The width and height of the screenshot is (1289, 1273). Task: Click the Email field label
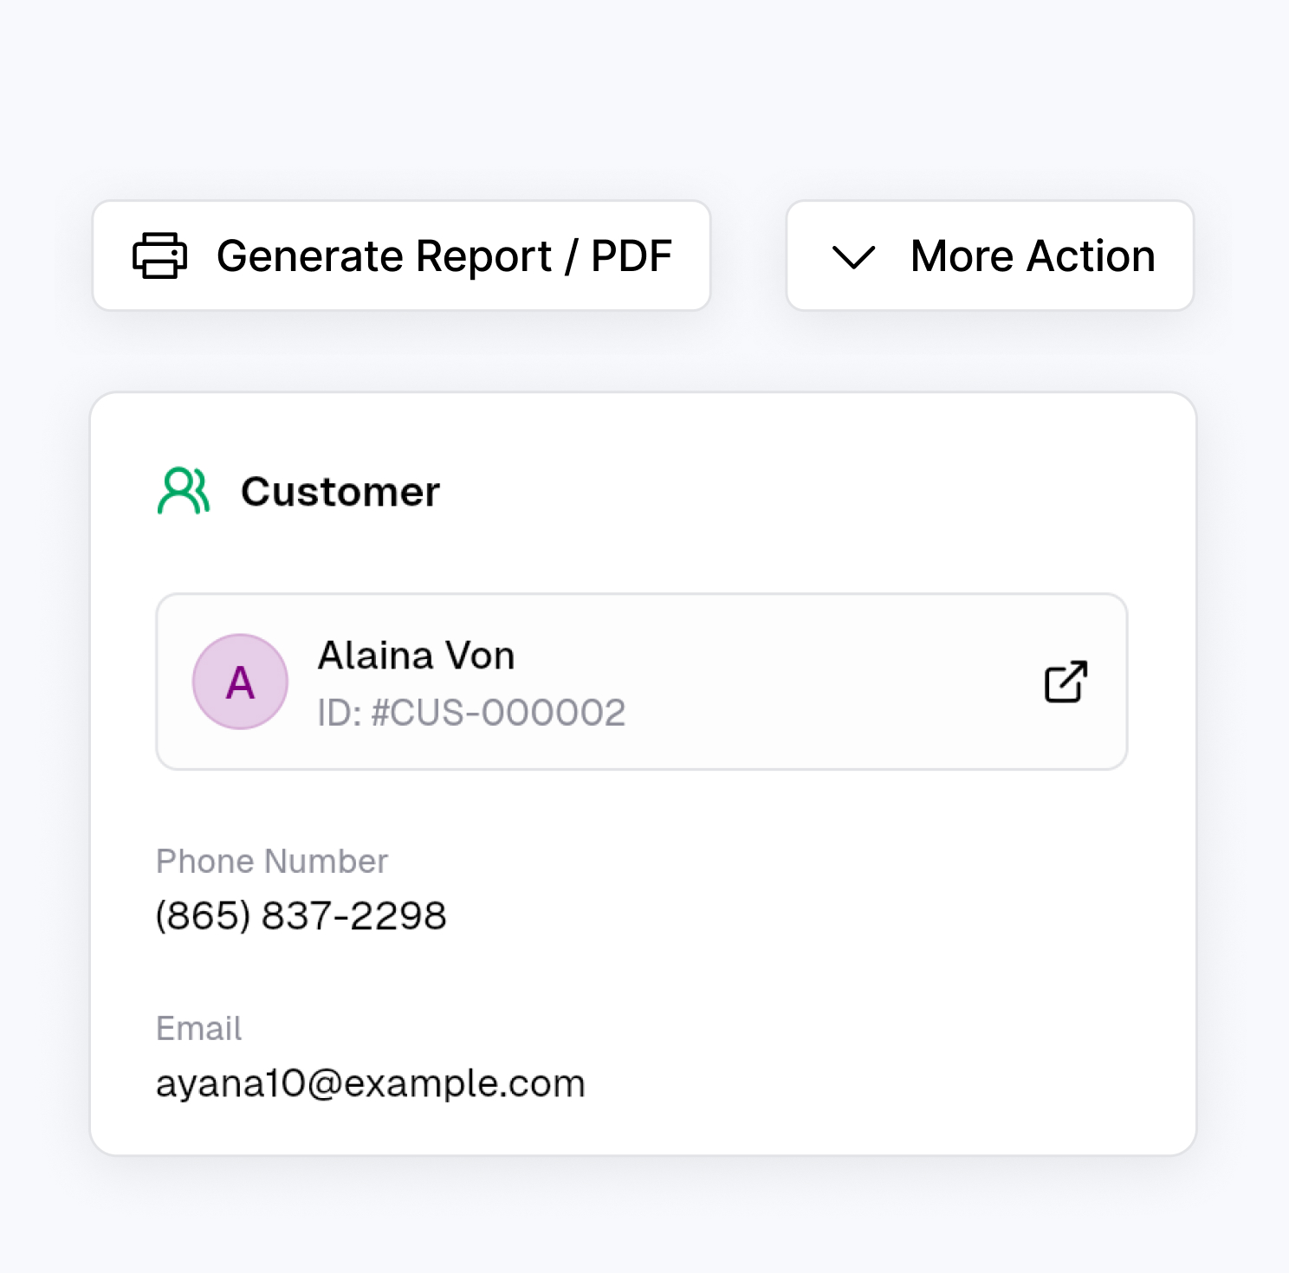coord(198,1028)
